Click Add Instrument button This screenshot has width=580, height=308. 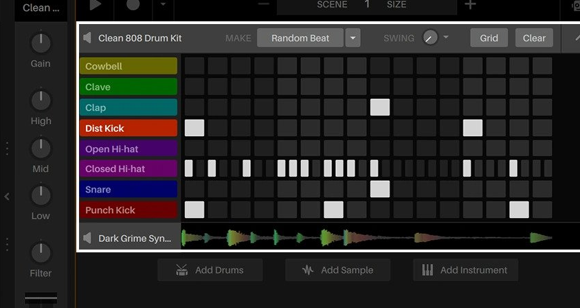[465, 270]
